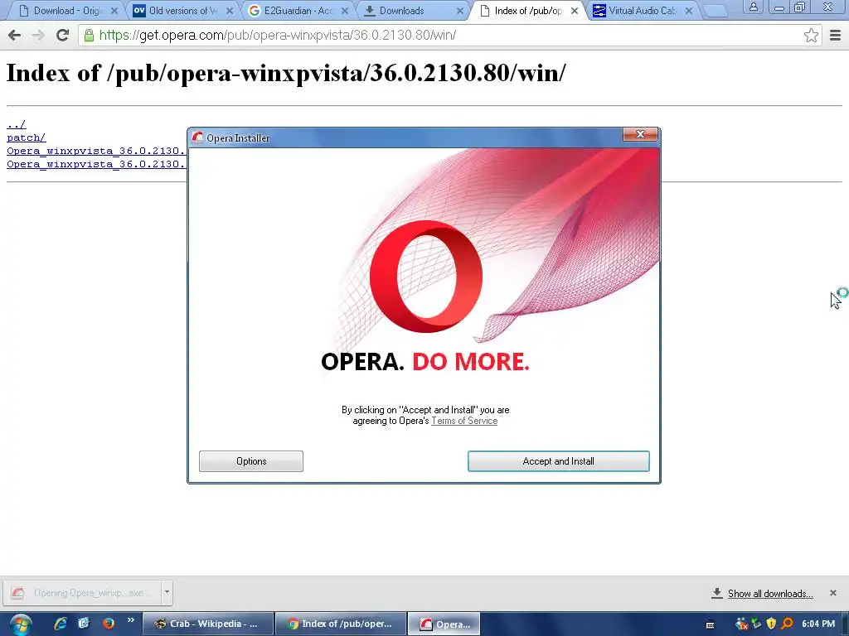Click the Opening Opera_winxp download item
Image resolution: width=849 pixels, height=636 pixels.
(x=82, y=593)
